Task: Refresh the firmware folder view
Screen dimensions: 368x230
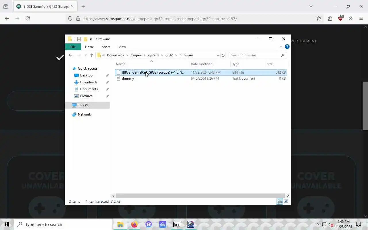Action: tap(223, 55)
